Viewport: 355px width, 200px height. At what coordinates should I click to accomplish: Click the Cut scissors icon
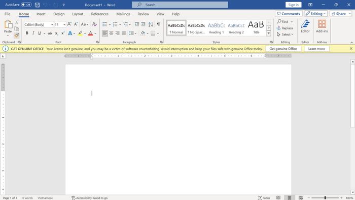(x=17, y=22)
